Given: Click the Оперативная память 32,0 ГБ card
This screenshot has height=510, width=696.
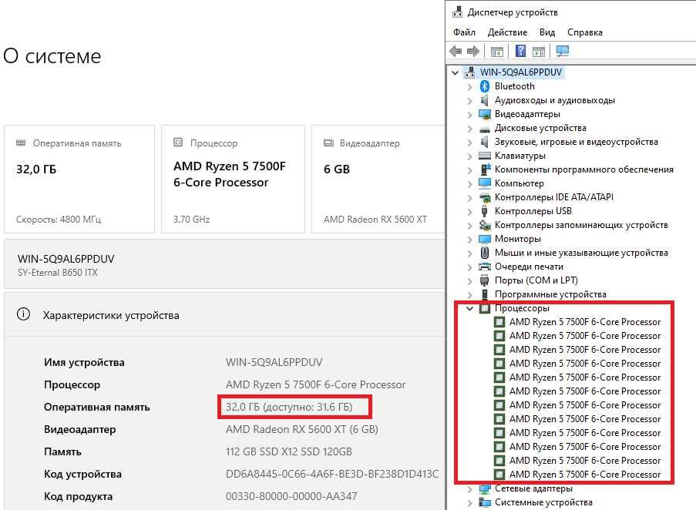Looking at the screenshot, I should click(x=79, y=179).
